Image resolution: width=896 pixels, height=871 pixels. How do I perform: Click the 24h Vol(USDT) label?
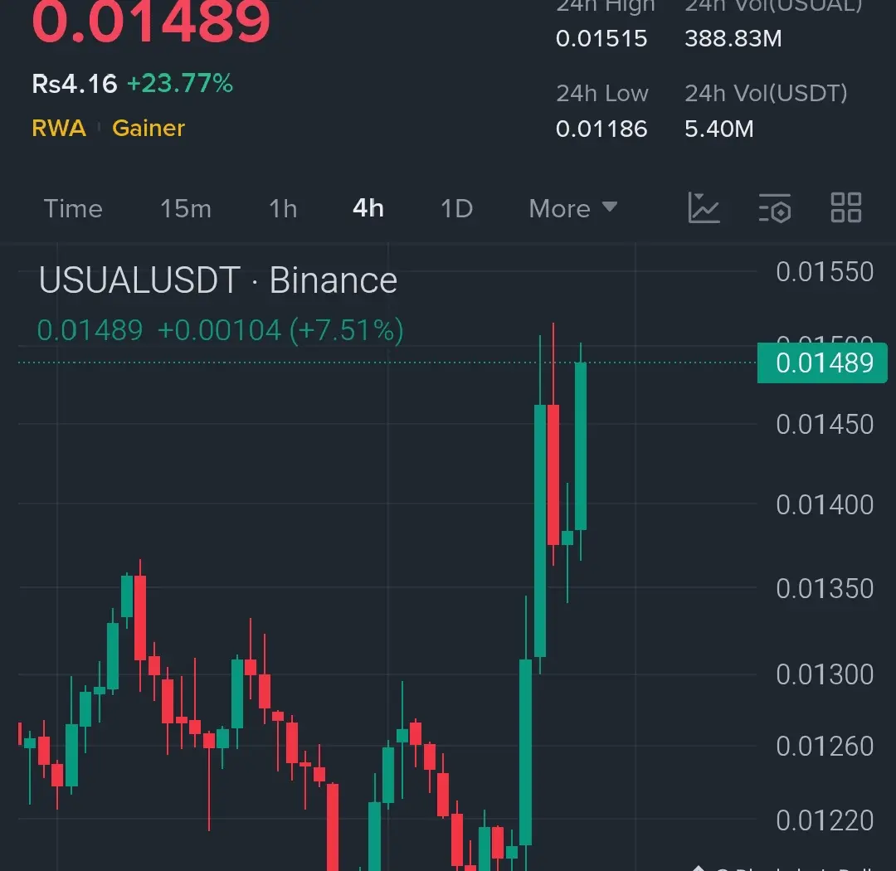[x=766, y=93]
